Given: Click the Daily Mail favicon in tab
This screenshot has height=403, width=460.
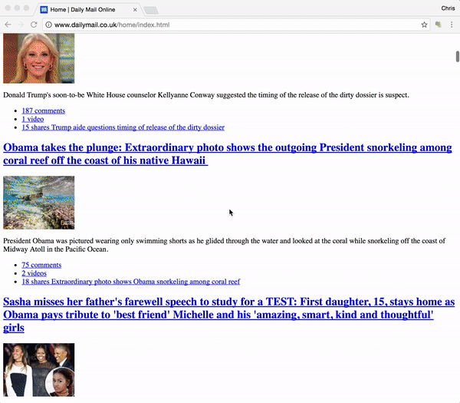Looking at the screenshot, I should pos(44,10).
